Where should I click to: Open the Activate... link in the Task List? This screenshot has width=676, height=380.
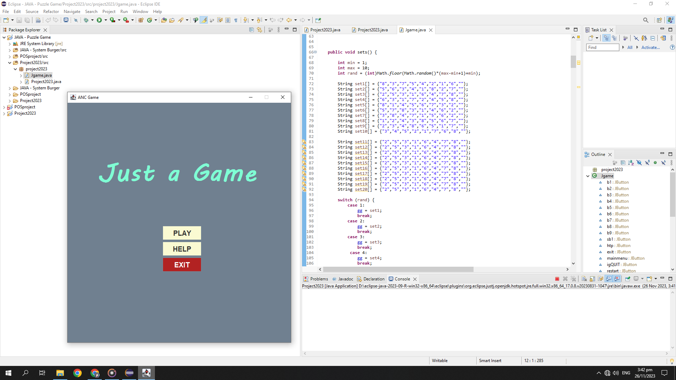pos(651,47)
